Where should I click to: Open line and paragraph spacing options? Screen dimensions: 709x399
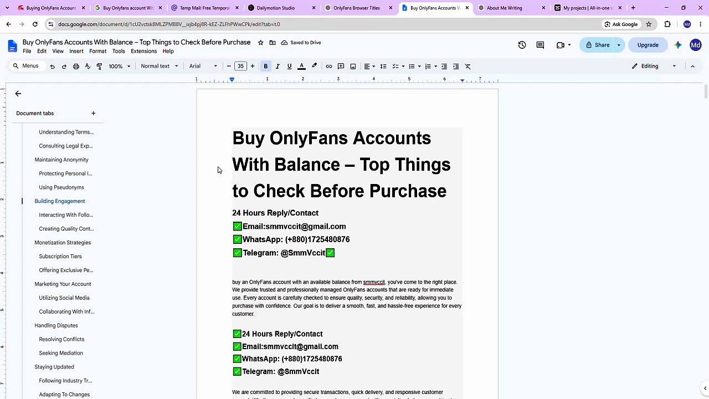pos(383,66)
